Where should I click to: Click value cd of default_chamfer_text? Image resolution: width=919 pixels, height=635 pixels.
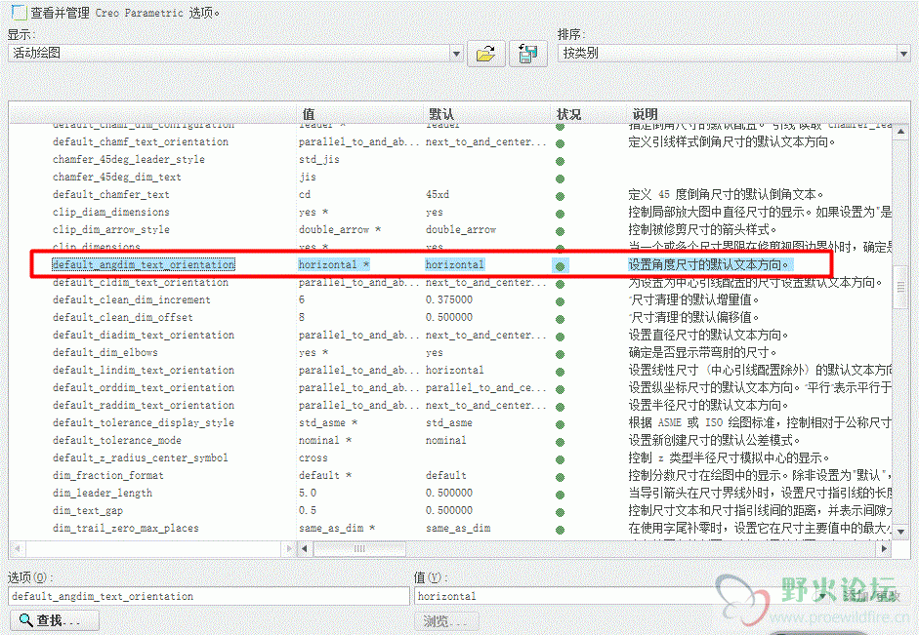click(305, 194)
